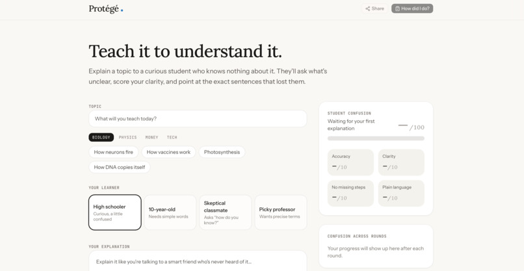Click the clipboard icon on How did I do

tap(397, 8)
